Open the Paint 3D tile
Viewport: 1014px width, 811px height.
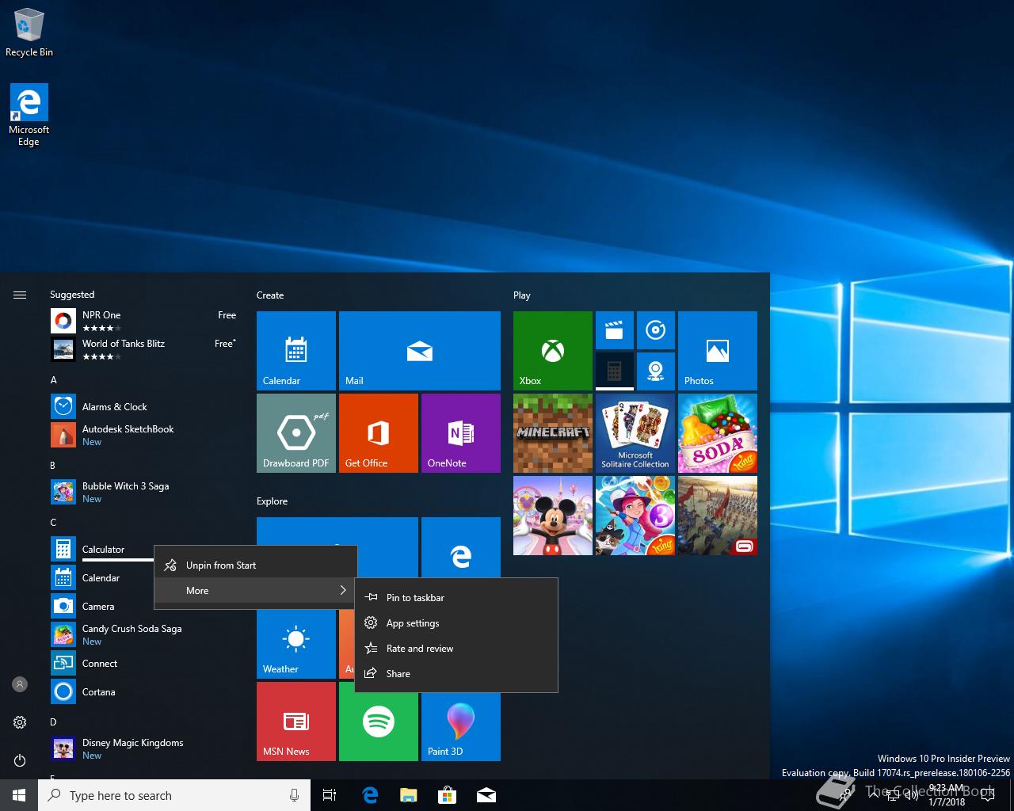pyautogui.click(x=461, y=725)
